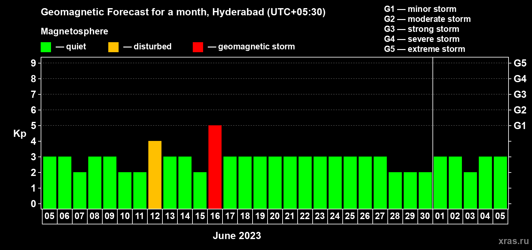The width and height of the screenshot is (532, 250).
Task: Click the "geomagnetic storm" legend text
Action: (257, 47)
